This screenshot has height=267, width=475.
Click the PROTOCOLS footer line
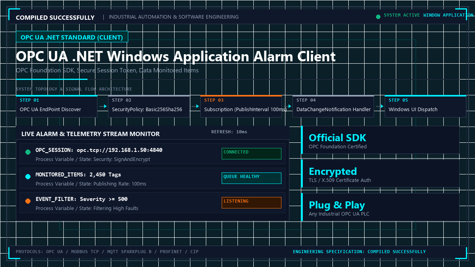coord(107,252)
